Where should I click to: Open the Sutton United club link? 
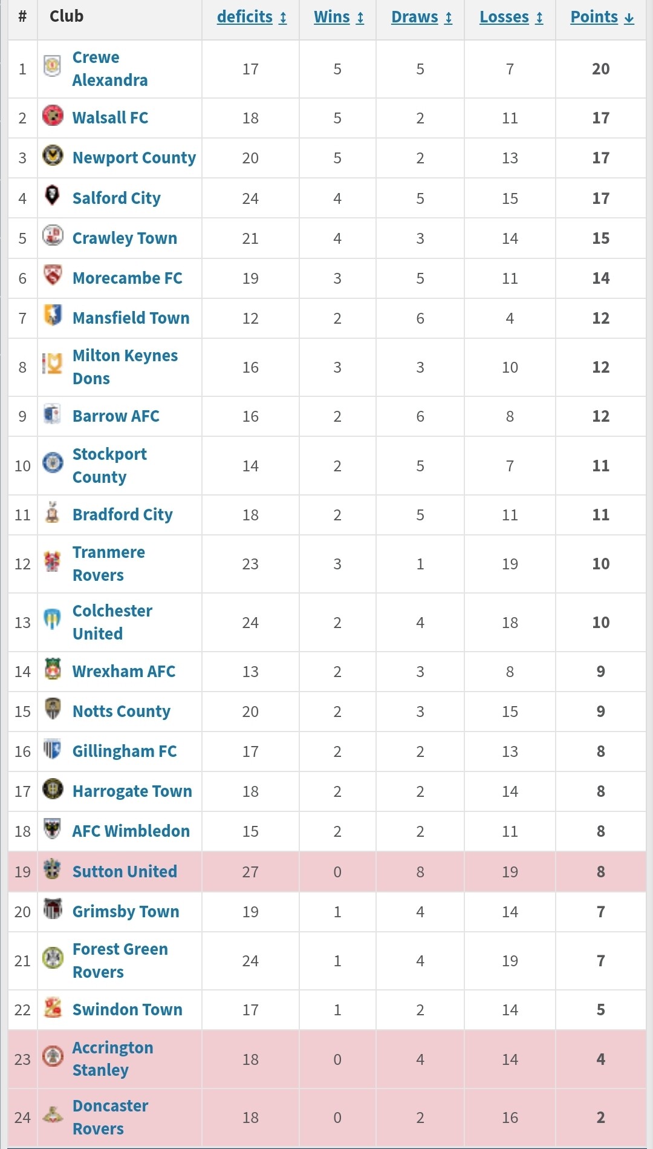(125, 872)
